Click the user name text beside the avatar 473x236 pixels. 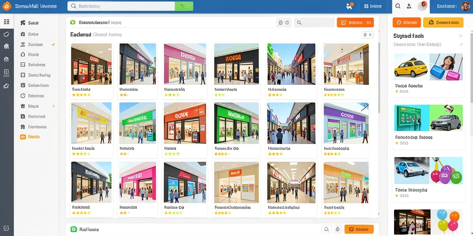click(447, 6)
